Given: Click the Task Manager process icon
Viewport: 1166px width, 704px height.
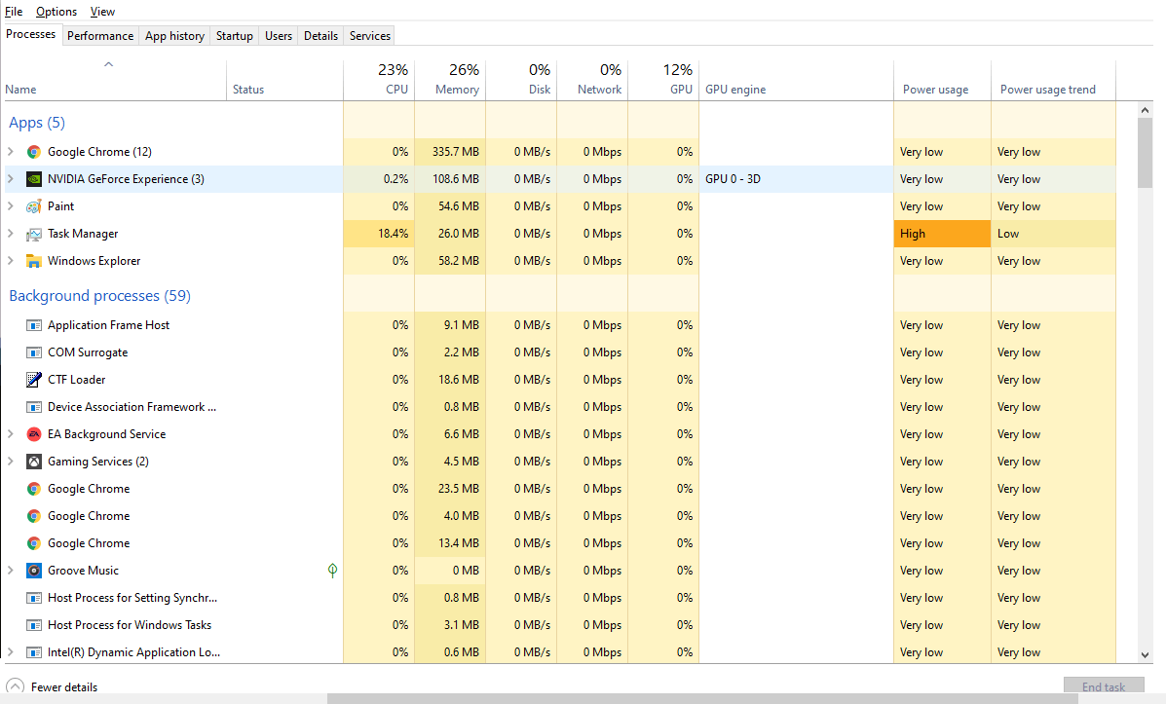Looking at the screenshot, I should [x=33, y=234].
